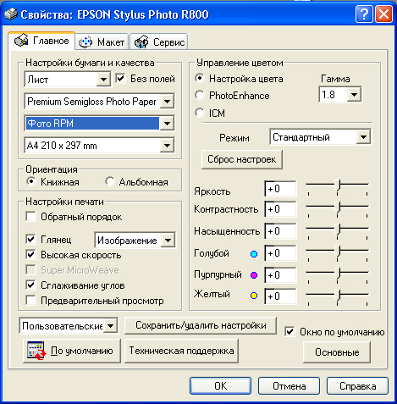Click the Основные button

pyautogui.click(x=337, y=352)
